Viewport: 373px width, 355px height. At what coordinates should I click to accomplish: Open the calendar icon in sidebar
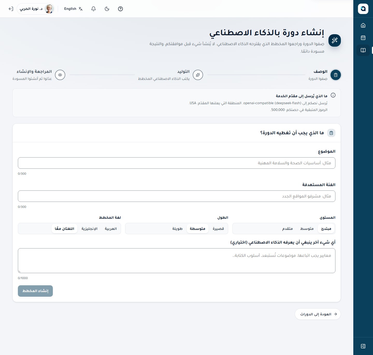(x=363, y=38)
